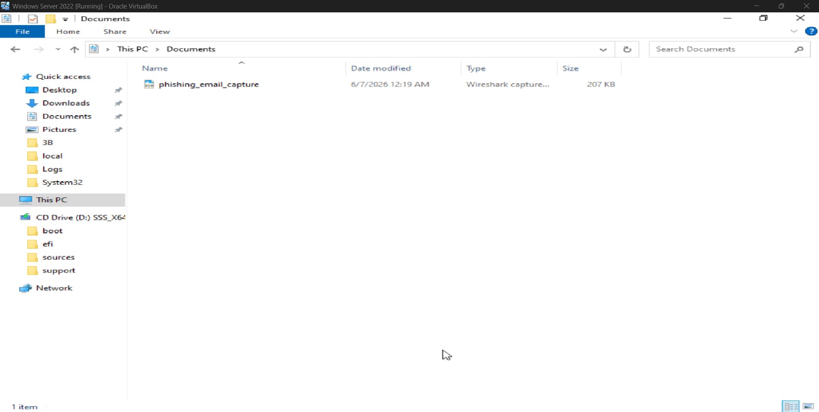Refresh the Documents folder view
Screen dimensions: 819x412
[627, 49]
